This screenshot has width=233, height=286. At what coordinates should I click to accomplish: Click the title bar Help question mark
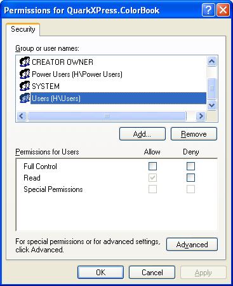click(208, 10)
